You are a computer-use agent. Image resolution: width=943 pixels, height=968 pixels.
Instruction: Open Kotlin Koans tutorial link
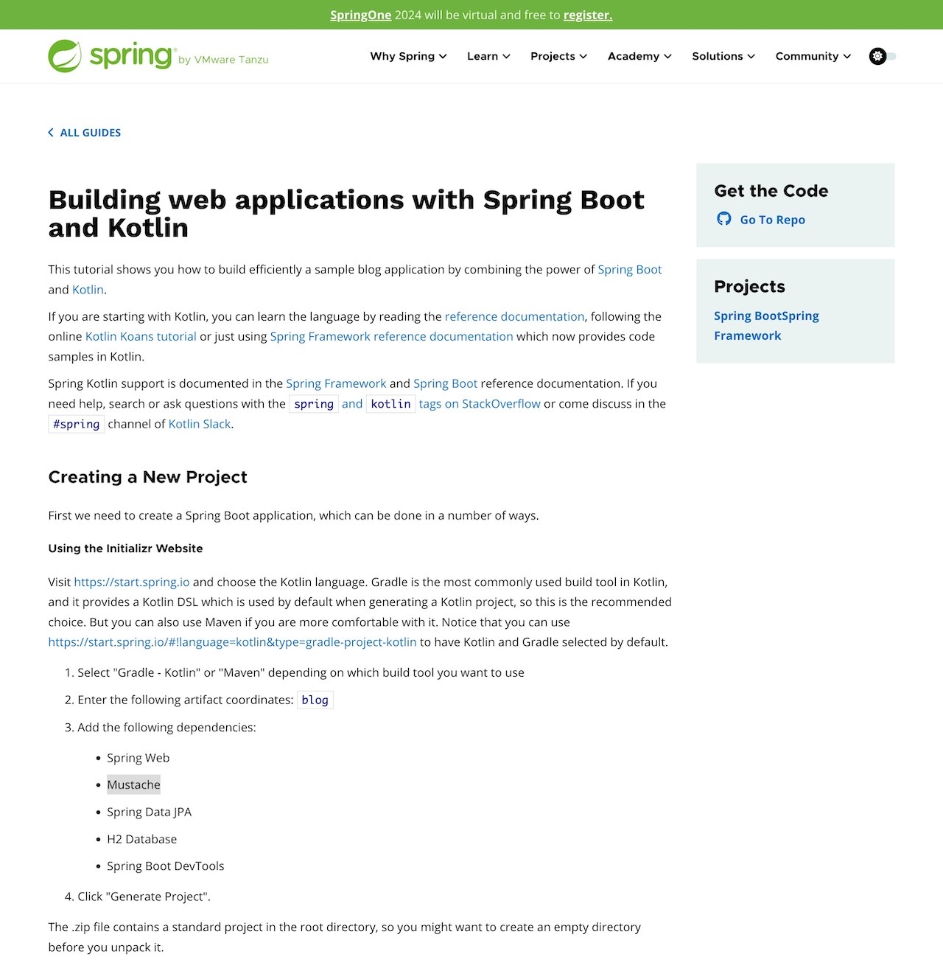click(141, 336)
